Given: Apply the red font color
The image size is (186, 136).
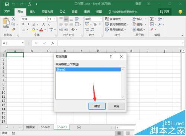Looking at the screenshot, I should [x=41, y=30].
